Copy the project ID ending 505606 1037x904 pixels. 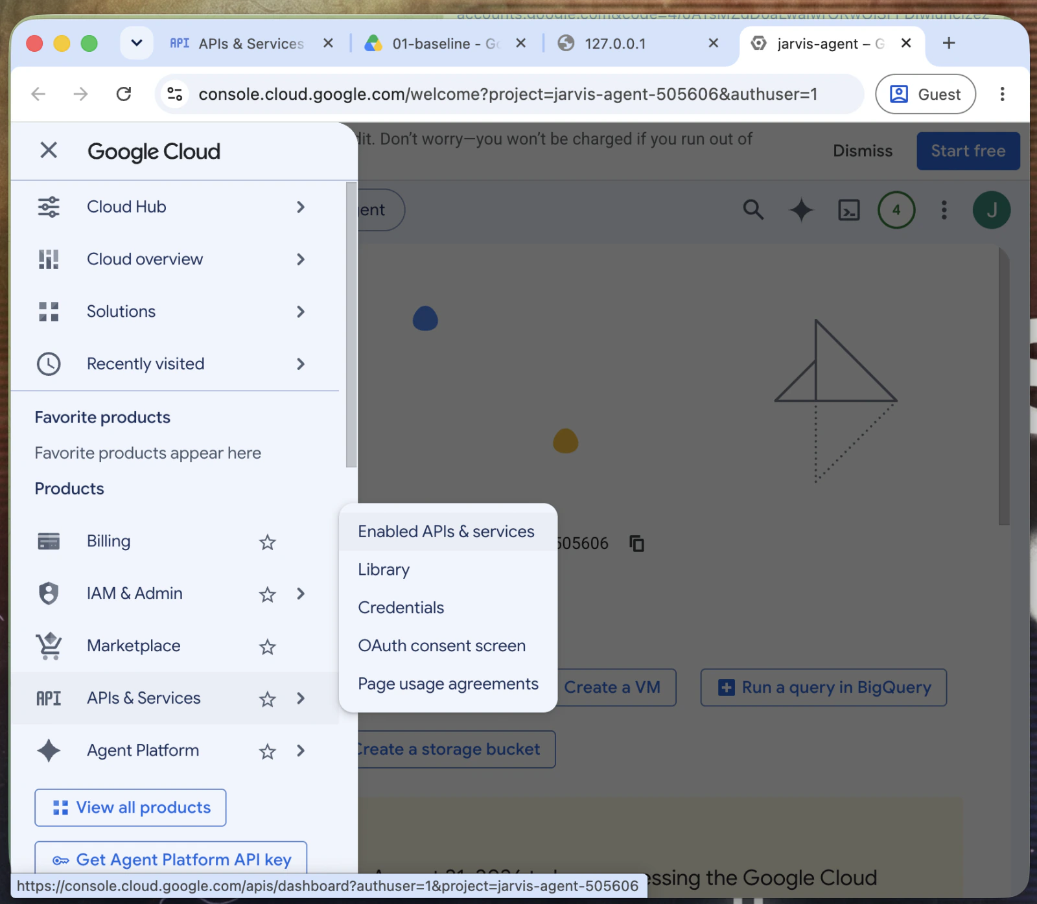coord(637,543)
